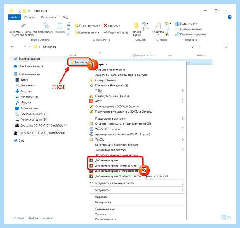Select Copy from context menu
This screenshot has width=240, height=228.
103,202
